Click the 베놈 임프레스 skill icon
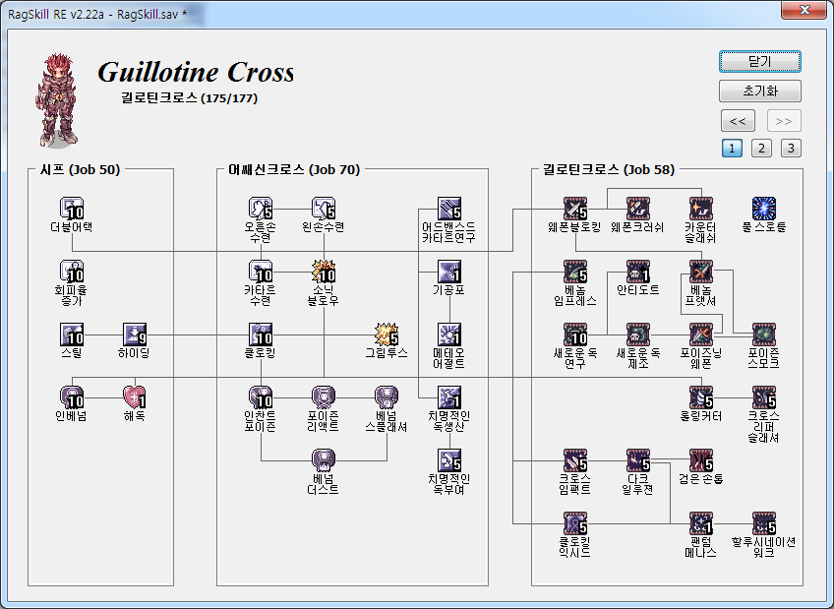The width and height of the screenshot is (834, 609). [x=575, y=272]
